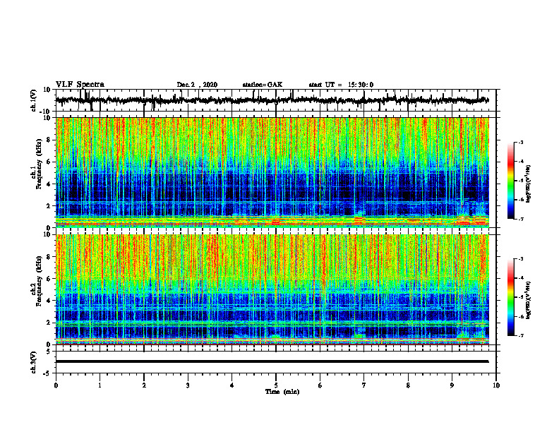Click the "6" kHz tick on ch.2 frequency axis
559x432 pixels.
(49, 278)
